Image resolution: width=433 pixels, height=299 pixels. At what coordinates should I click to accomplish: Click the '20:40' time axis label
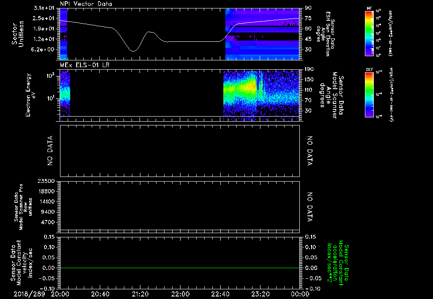[100, 294]
